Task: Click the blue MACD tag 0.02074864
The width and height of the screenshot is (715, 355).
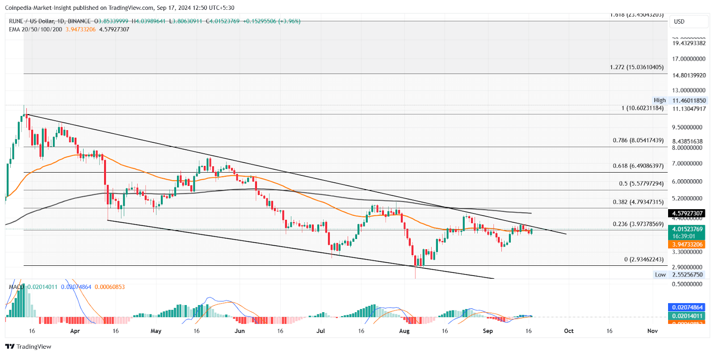Action: point(687,307)
